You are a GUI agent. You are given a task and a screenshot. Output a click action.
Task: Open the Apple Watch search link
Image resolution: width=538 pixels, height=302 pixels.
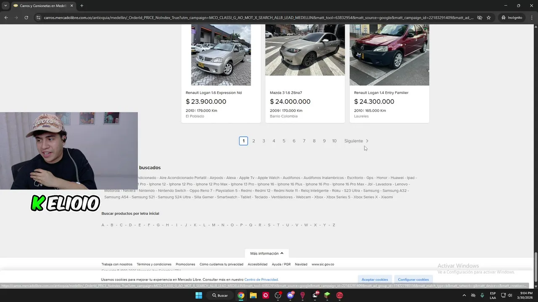tap(268, 178)
